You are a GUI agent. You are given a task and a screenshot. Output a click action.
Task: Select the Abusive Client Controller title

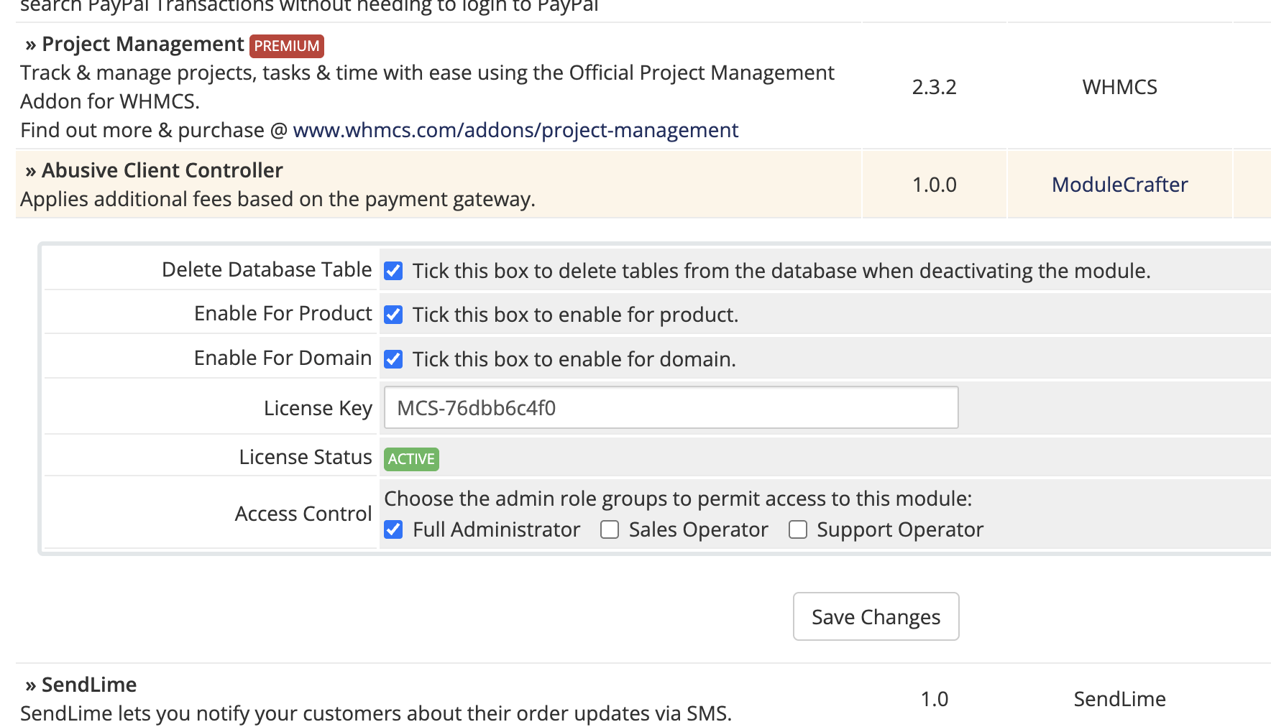click(x=162, y=170)
